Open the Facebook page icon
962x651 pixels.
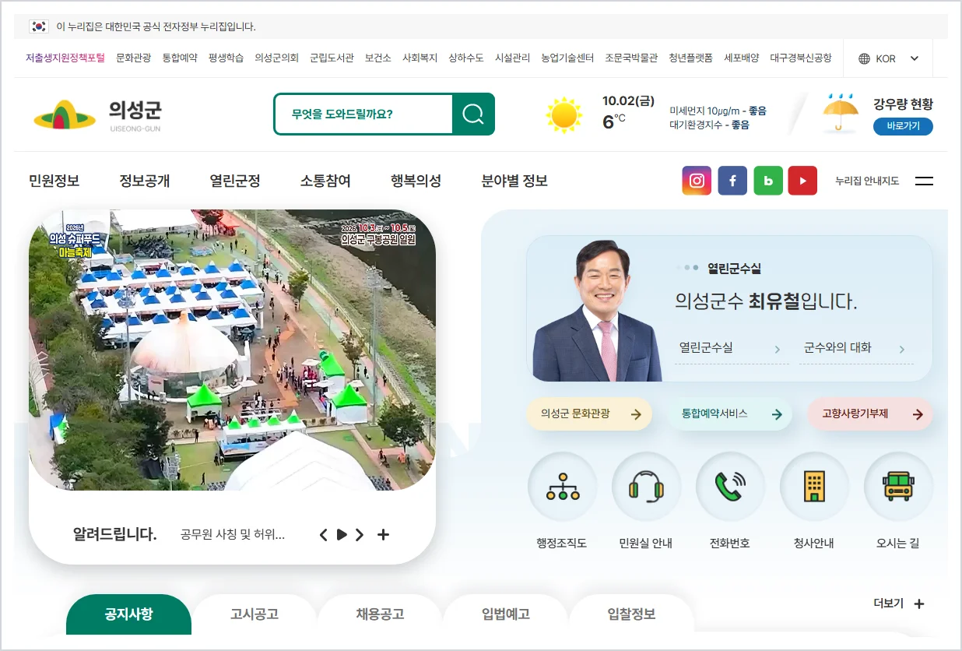732,181
